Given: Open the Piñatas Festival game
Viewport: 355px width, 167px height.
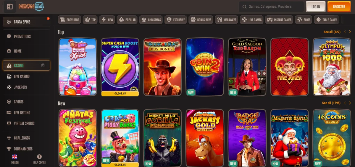Looking at the screenshot, I should (78, 138).
